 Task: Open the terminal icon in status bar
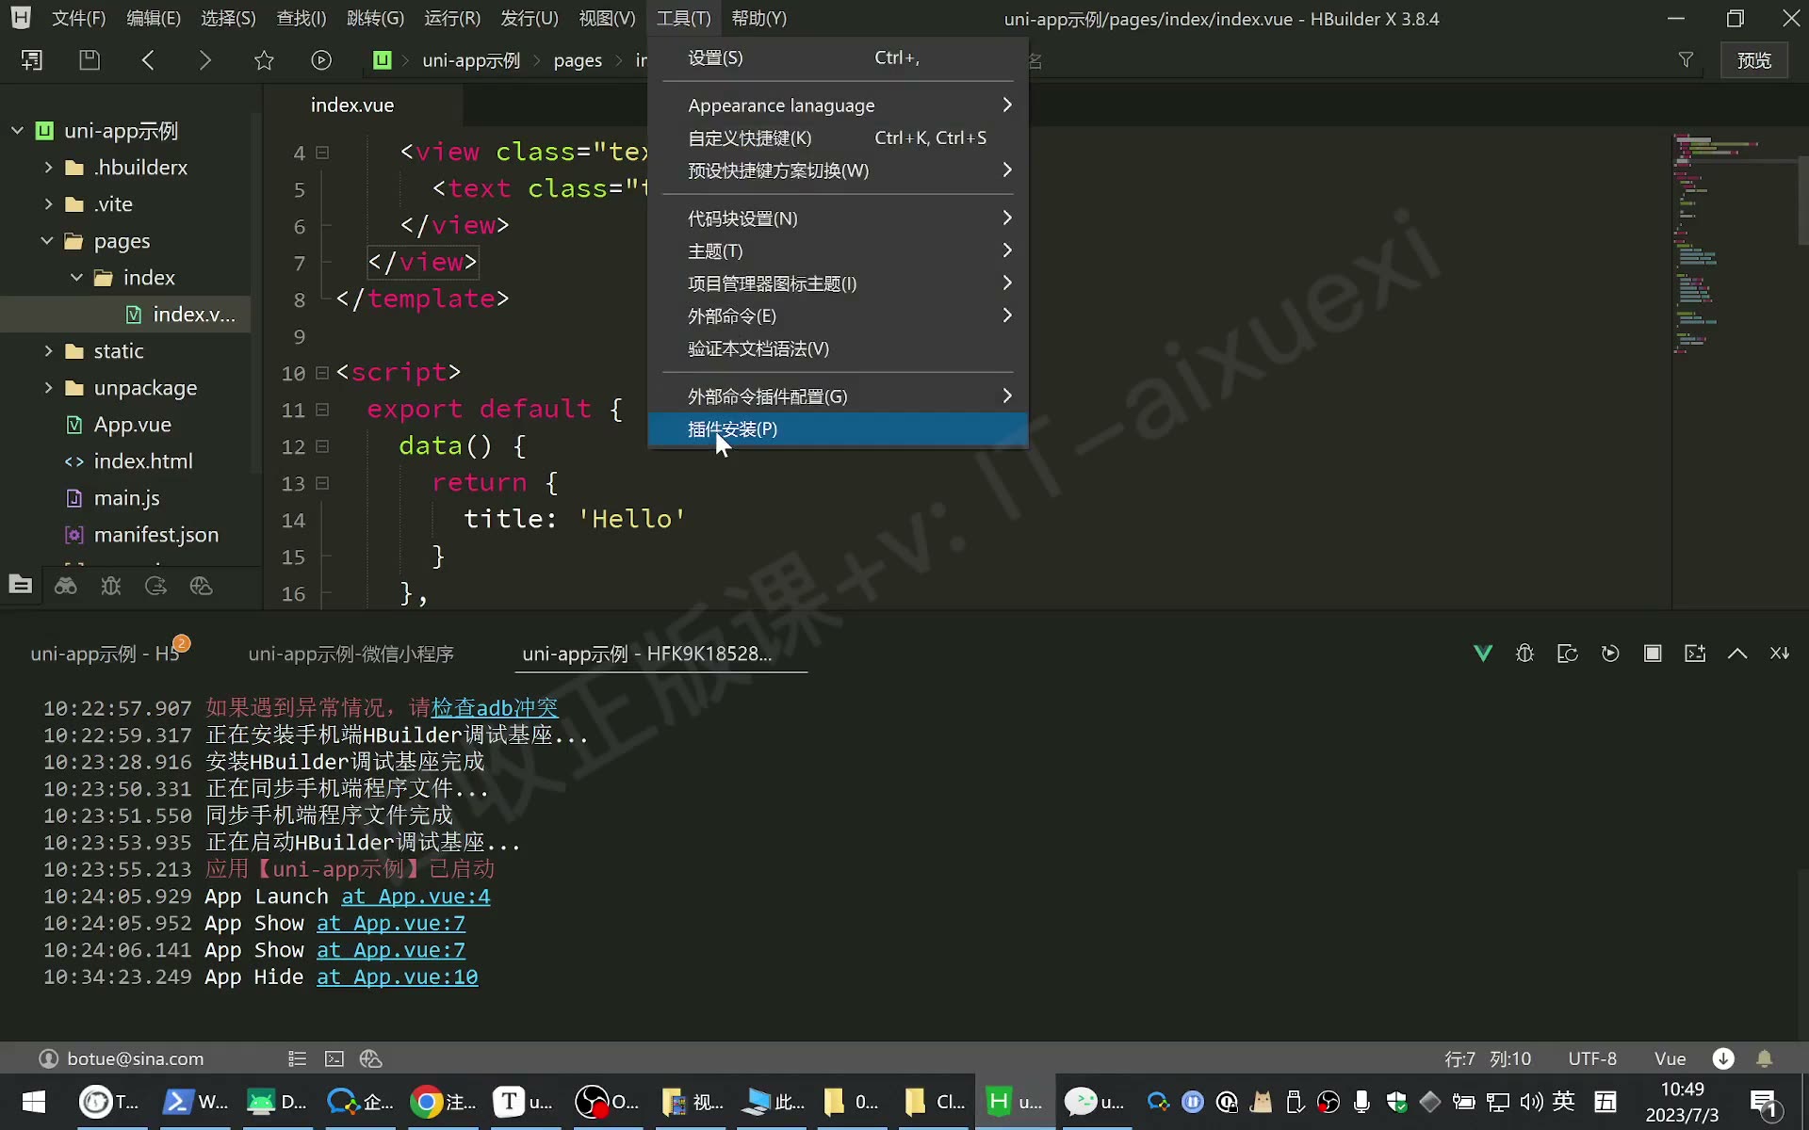click(x=334, y=1058)
